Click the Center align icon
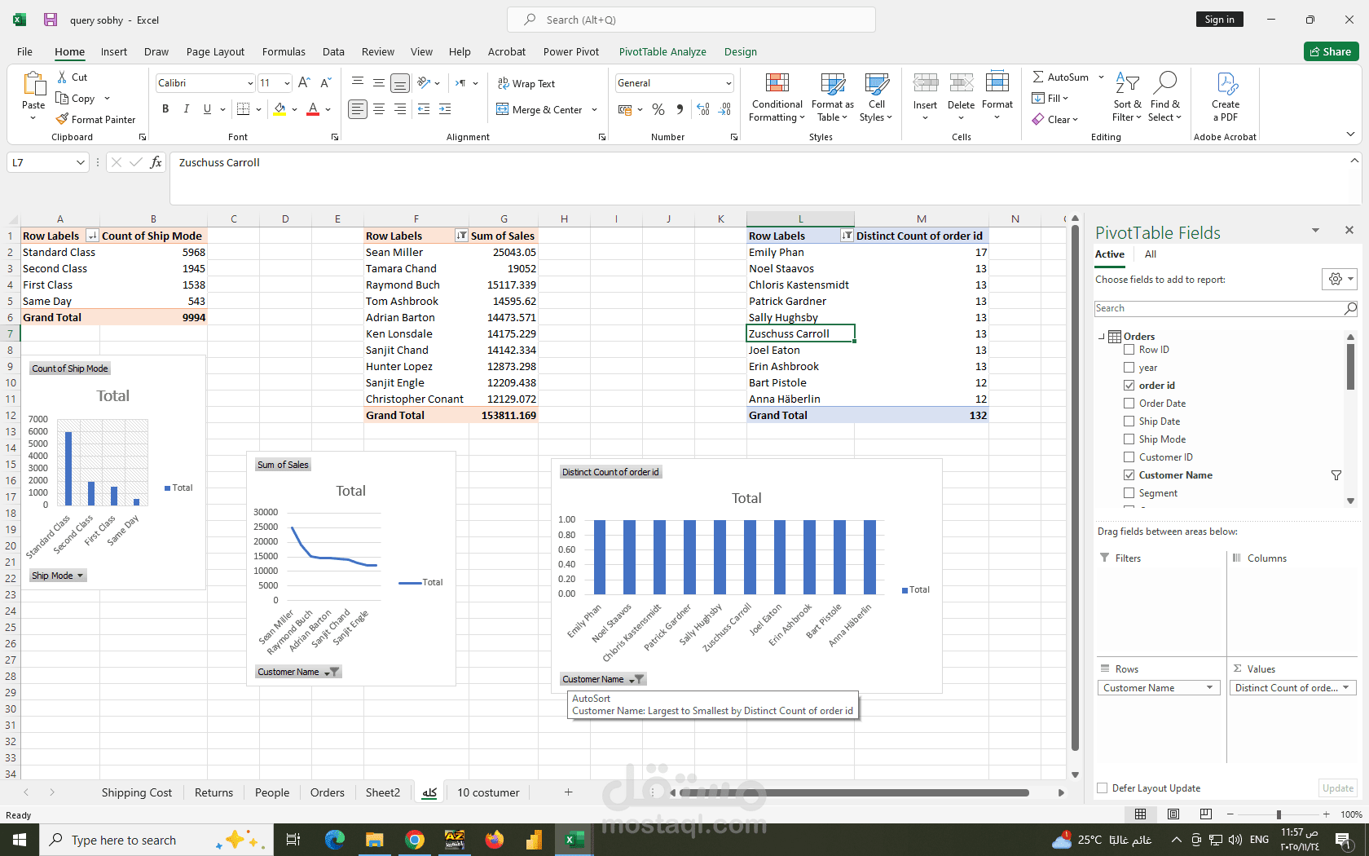Image resolution: width=1369 pixels, height=856 pixels. tap(379, 108)
